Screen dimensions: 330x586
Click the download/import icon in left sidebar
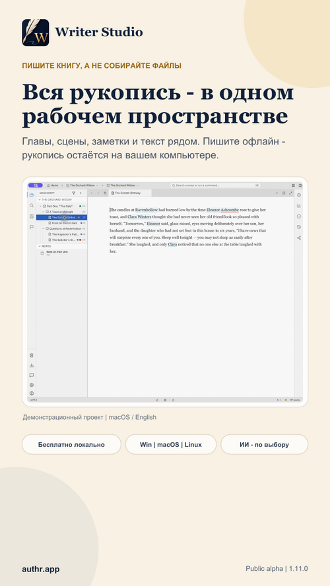coord(32,365)
